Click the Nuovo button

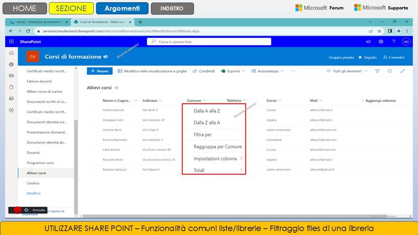click(x=100, y=71)
